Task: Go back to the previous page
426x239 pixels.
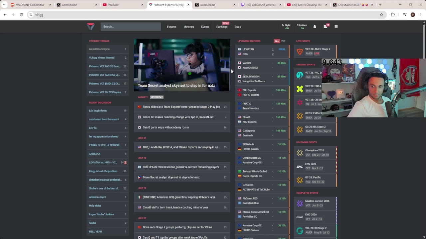Action: [x=5, y=15]
